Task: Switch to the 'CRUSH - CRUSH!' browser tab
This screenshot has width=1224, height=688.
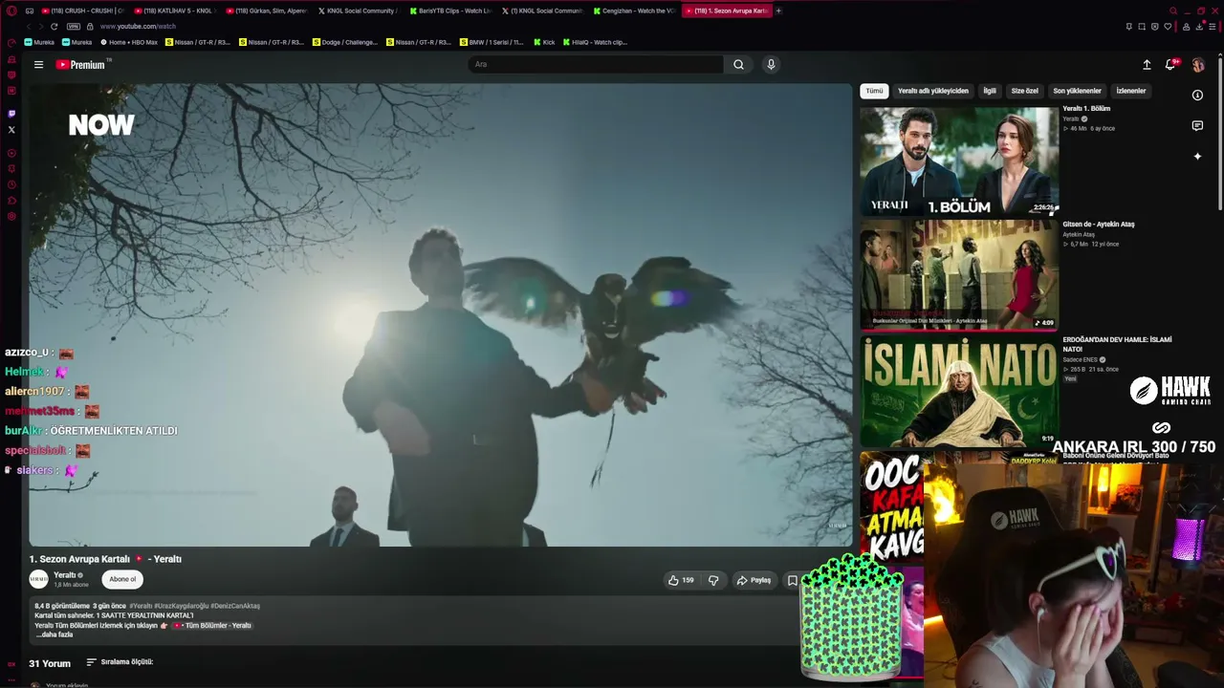Action: [82, 11]
